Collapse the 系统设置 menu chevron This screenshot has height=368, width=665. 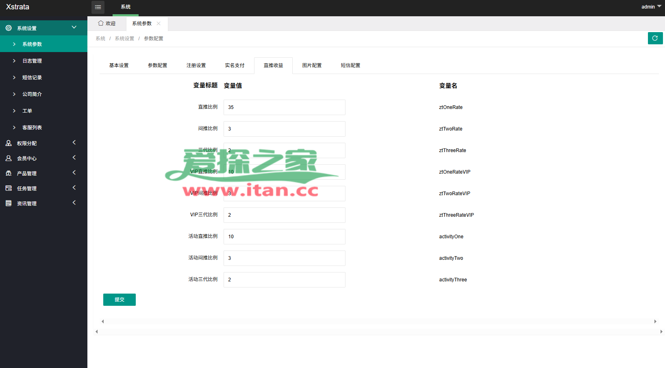74,27
